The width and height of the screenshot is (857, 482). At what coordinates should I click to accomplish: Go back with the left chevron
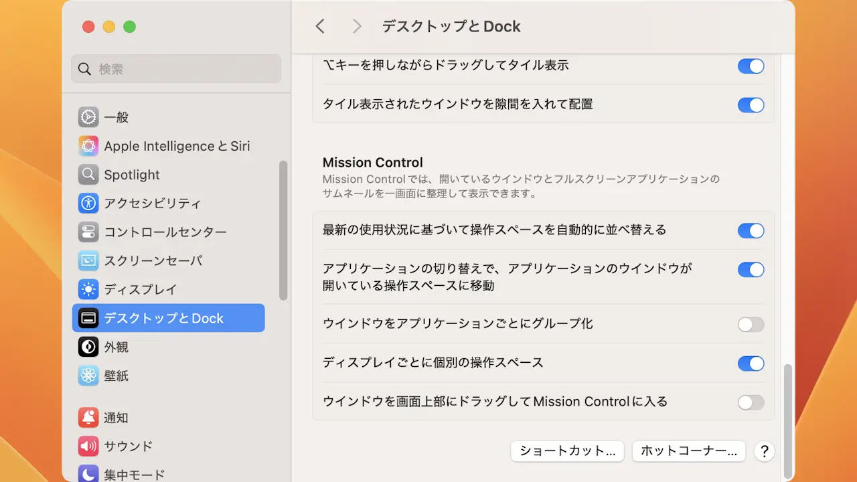tap(320, 26)
